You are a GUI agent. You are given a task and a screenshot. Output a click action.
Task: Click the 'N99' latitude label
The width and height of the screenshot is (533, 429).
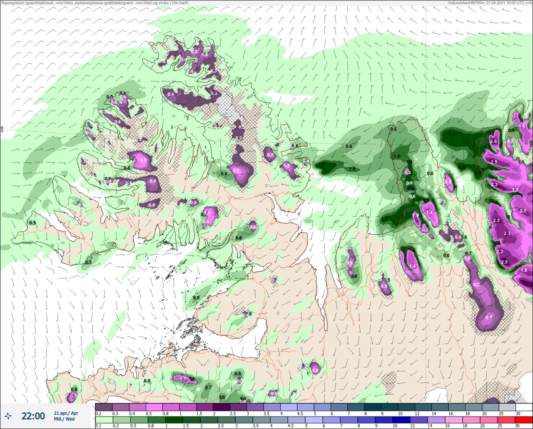tap(2, 130)
